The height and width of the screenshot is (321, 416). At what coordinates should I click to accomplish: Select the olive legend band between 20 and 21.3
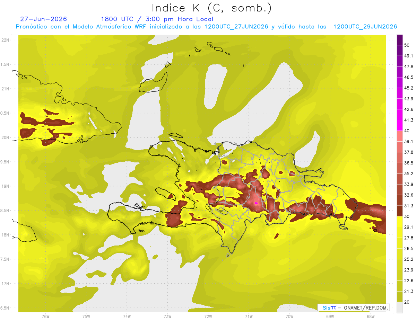[x=400, y=296]
